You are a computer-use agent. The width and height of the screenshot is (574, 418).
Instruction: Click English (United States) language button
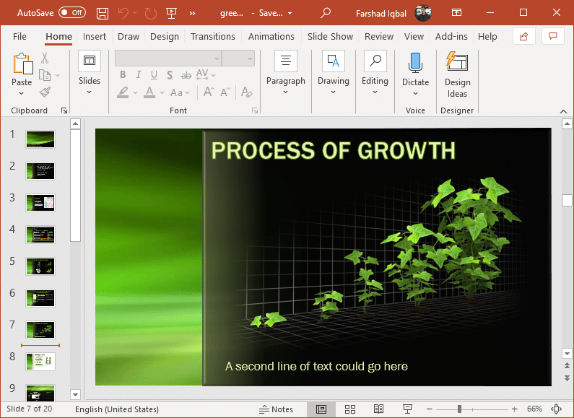pyautogui.click(x=117, y=409)
